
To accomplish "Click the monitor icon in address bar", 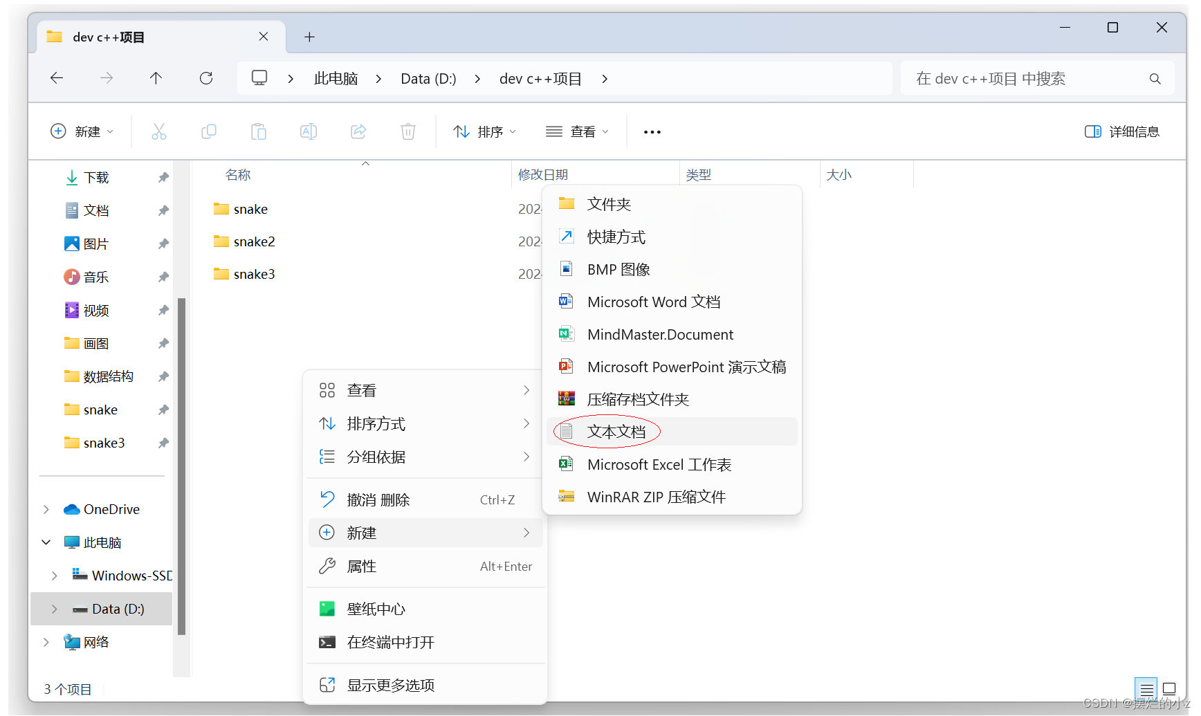I will coord(259,78).
